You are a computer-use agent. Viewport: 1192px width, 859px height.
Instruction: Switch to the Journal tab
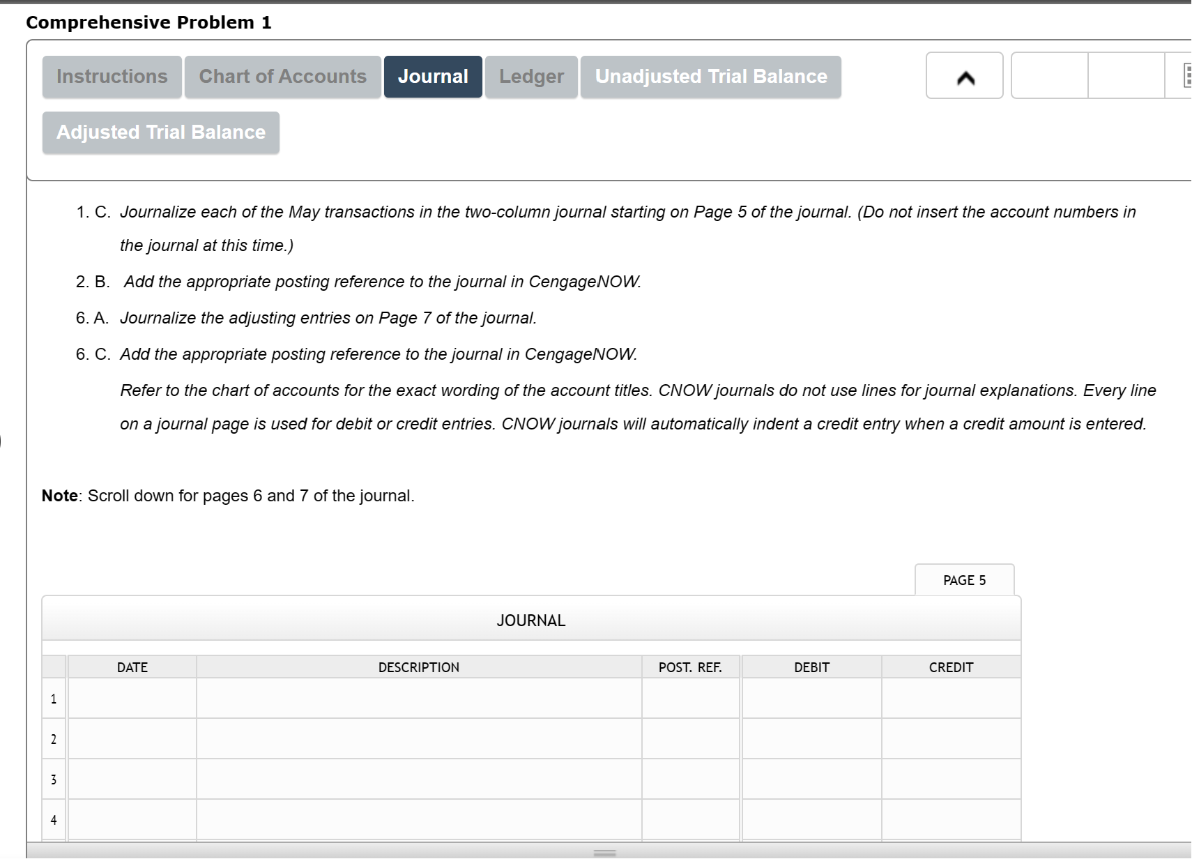point(432,77)
